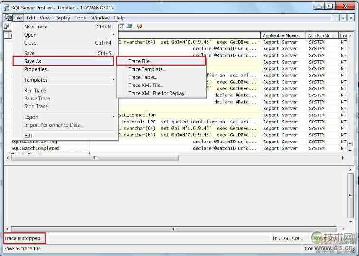
Task: Click the NTUserName column header
Action: (x=321, y=36)
